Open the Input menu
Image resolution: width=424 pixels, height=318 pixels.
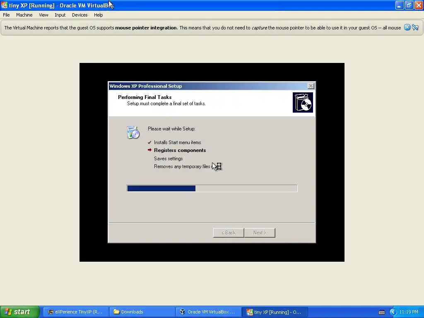pyautogui.click(x=60, y=15)
